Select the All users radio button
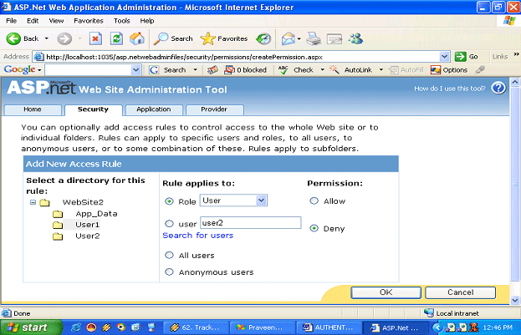 (169, 255)
